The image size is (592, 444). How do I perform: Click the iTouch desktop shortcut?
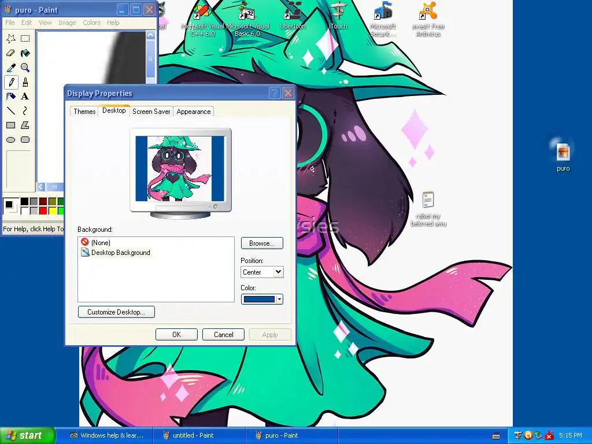click(x=338, y=16)
